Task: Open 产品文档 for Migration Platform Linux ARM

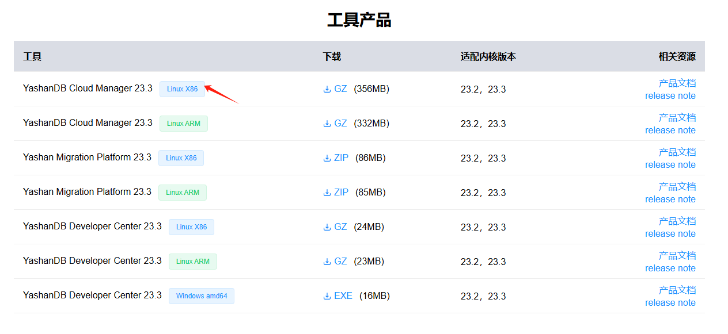Action: tap(677, 186)
